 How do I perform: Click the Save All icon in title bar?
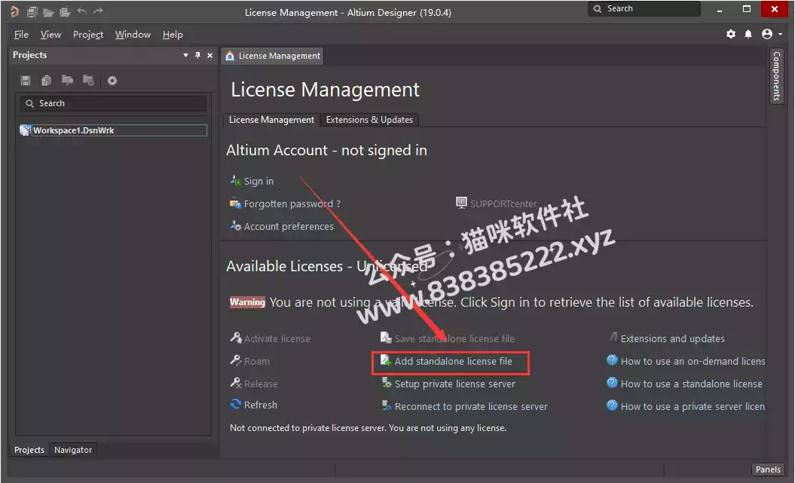pyautogui.click(x=32, y=11)
